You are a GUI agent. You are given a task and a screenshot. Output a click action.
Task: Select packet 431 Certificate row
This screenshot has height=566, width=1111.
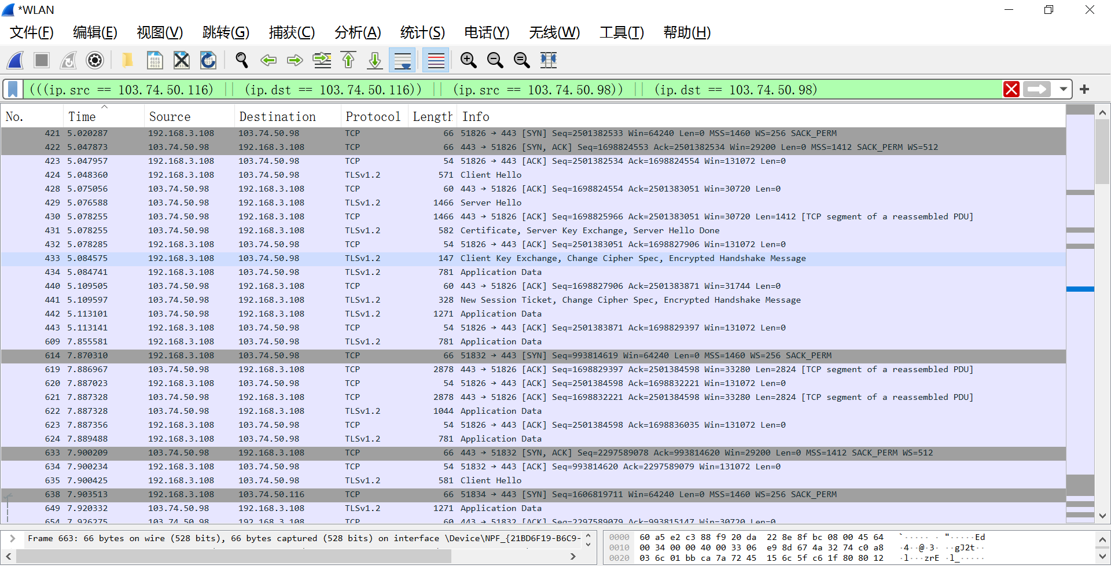pos(533,230)
